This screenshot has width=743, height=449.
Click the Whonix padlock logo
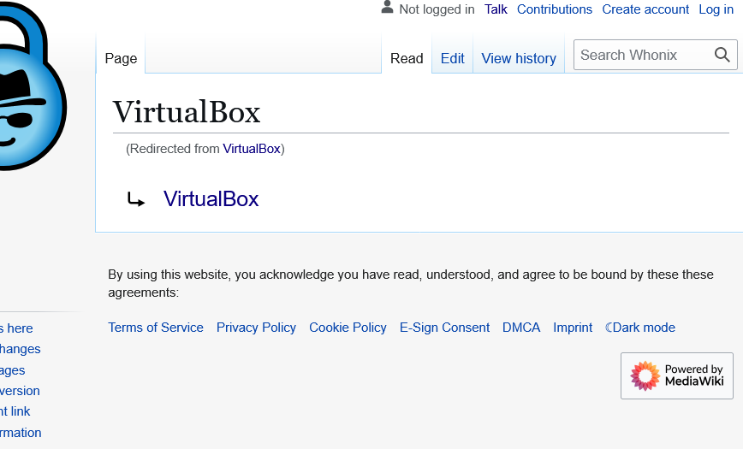[33, 86]
